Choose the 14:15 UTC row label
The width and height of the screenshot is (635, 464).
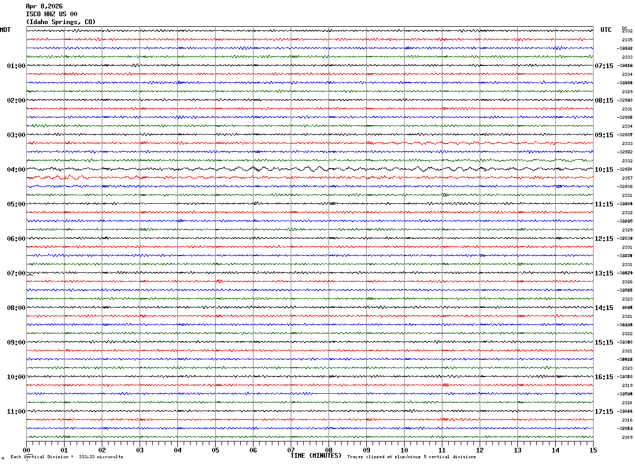click(x=604, y=308)
